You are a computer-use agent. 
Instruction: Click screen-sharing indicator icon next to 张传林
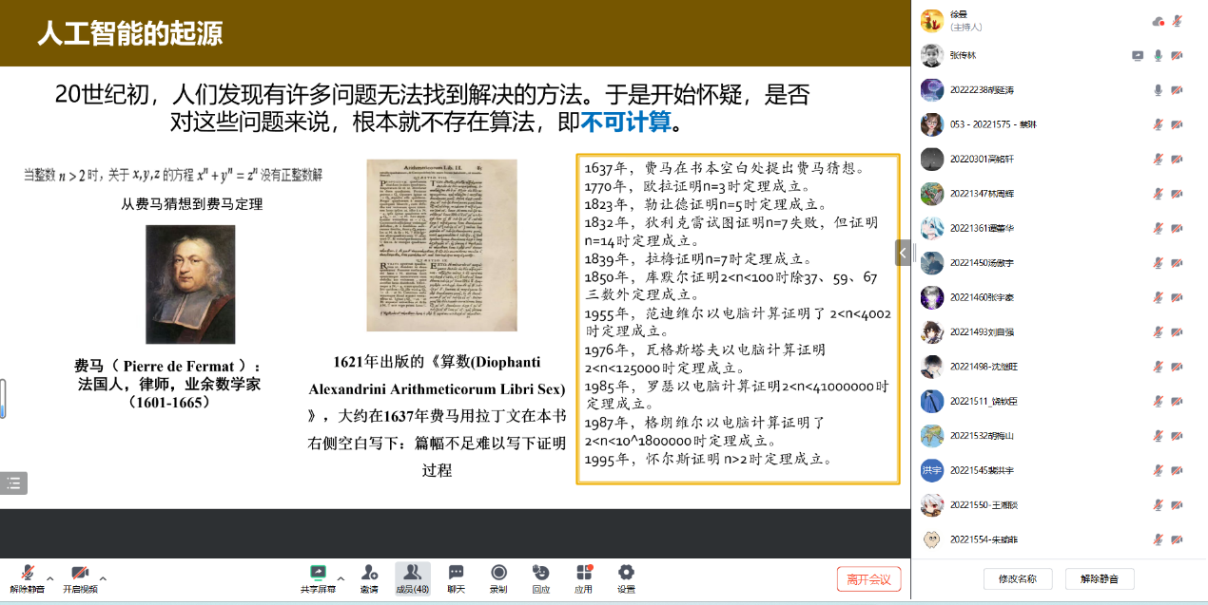(1138, 56)
